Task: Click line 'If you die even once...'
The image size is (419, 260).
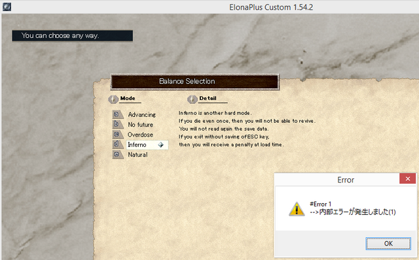Action: point(247,121)
